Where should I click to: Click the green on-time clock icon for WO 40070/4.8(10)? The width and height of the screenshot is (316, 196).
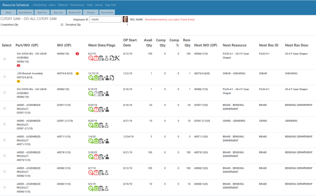pyautogui.click(x=91, y=78)
